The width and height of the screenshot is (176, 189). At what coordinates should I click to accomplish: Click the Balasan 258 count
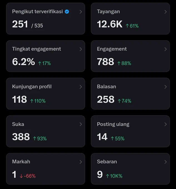pos(106,99)
